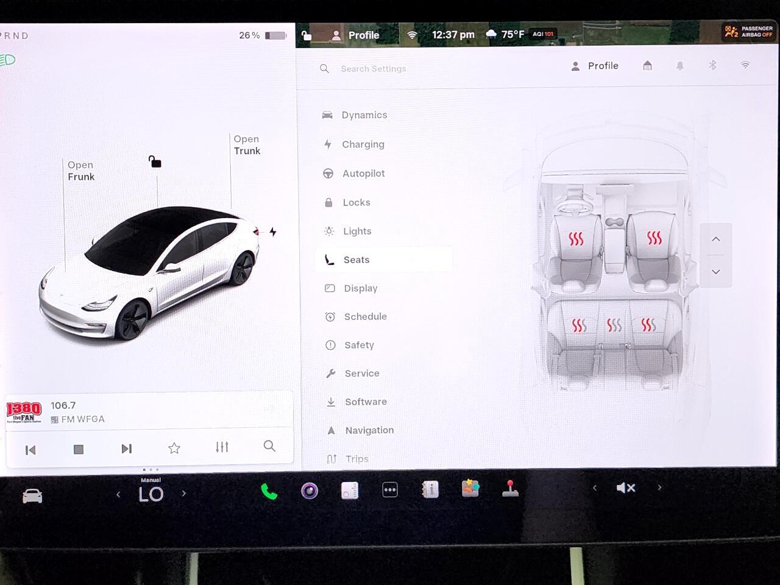Image resolution: width=780 pixels, height=585 pixels.
Task: Stop the radio playback
Action: [79, 449]
